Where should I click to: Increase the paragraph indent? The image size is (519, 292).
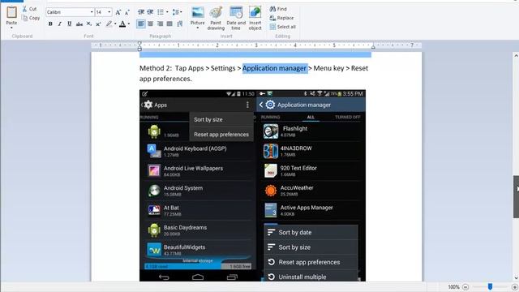(x=150, y=12)
